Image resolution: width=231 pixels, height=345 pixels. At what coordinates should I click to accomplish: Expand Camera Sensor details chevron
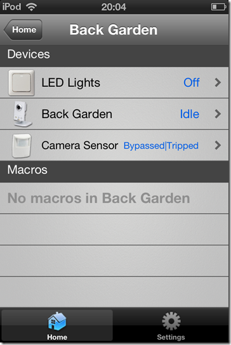(218, 145)
